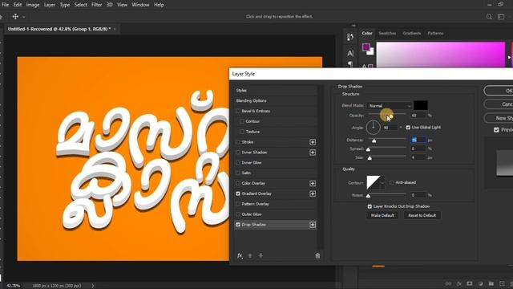This screenshot has width=513, height=289.
Task: Click the Reset to Default button
Action: click(x=422, y=215)
